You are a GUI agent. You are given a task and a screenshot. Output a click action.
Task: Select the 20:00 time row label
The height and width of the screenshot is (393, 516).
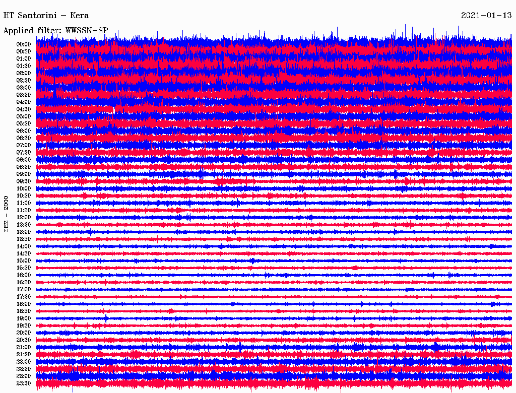pyautogui.click(x=24, y=333)
